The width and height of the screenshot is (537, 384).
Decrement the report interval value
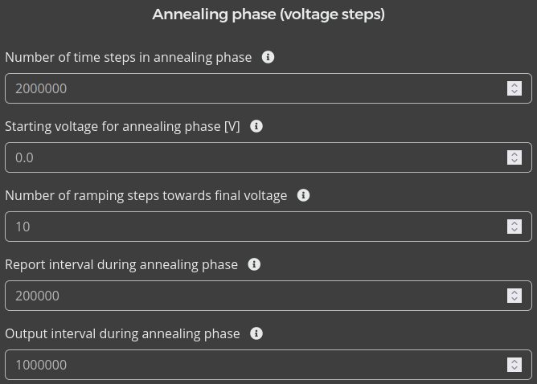[x=514, y=300]
